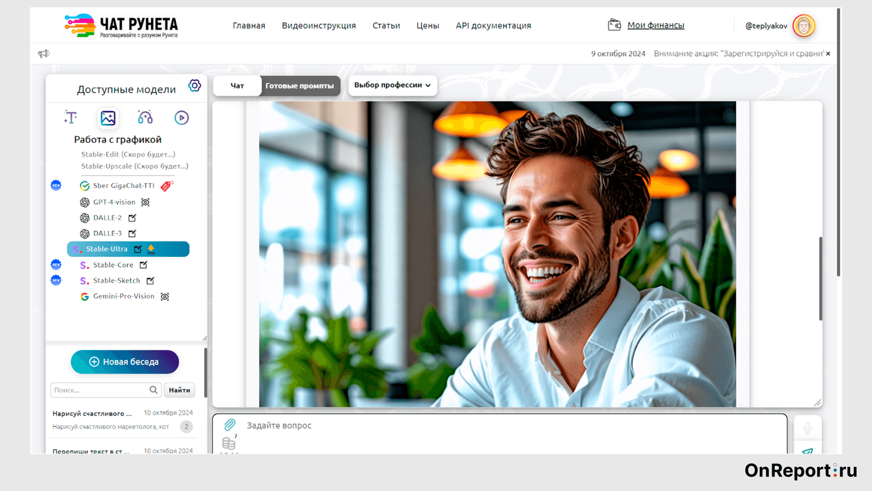Click Stable-Upscale (Скоро будет...) entry
Screen dimensions: 872x491
pos(134,166)
